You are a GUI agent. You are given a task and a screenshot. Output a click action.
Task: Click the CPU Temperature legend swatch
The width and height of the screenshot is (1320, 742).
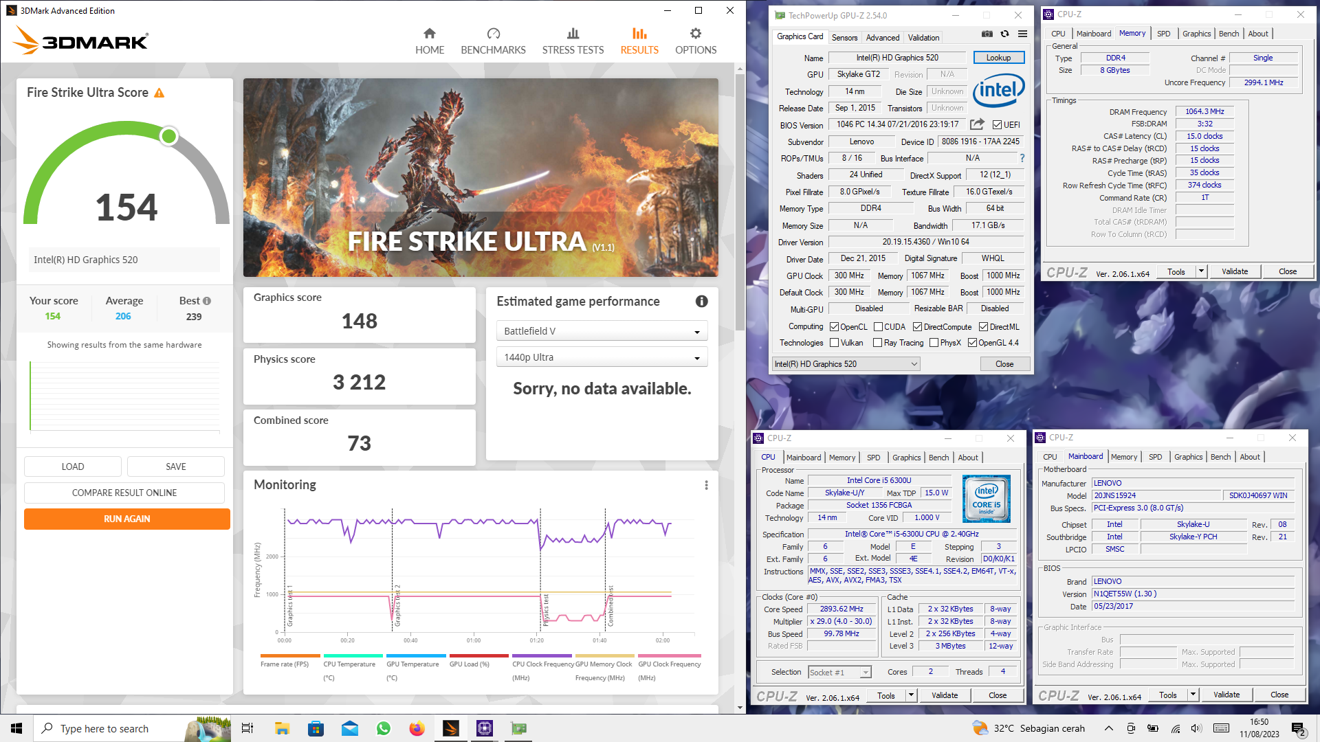click(353, 655)
